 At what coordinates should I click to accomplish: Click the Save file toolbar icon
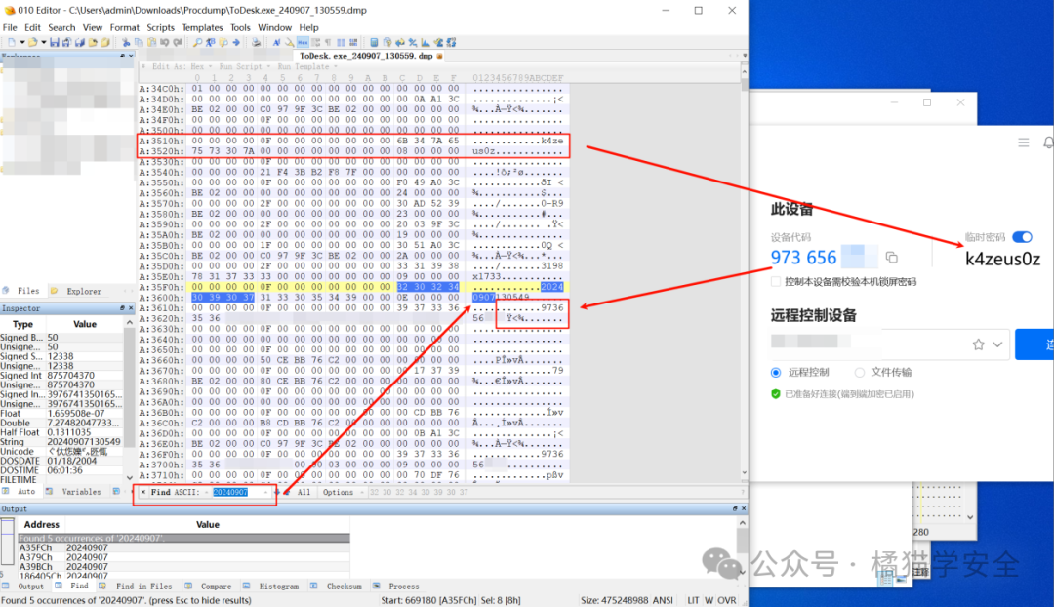[55, 42]
